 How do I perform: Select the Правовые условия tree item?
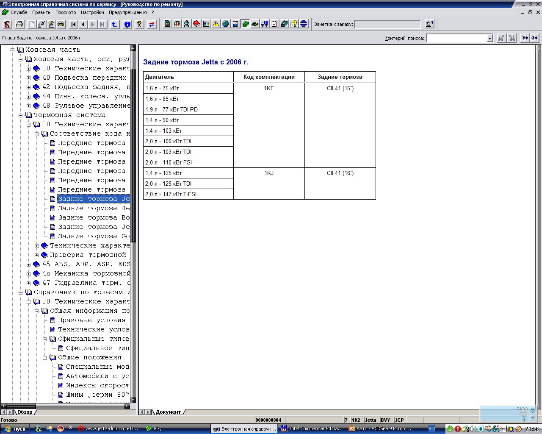point(92,320)
